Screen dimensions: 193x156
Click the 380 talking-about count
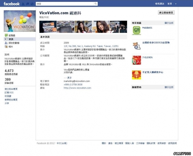pyautogui.click(x=8, y=79)
